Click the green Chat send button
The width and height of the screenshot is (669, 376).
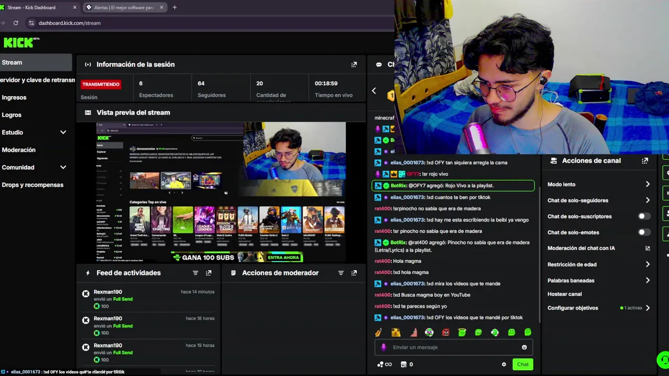point(523,365)
